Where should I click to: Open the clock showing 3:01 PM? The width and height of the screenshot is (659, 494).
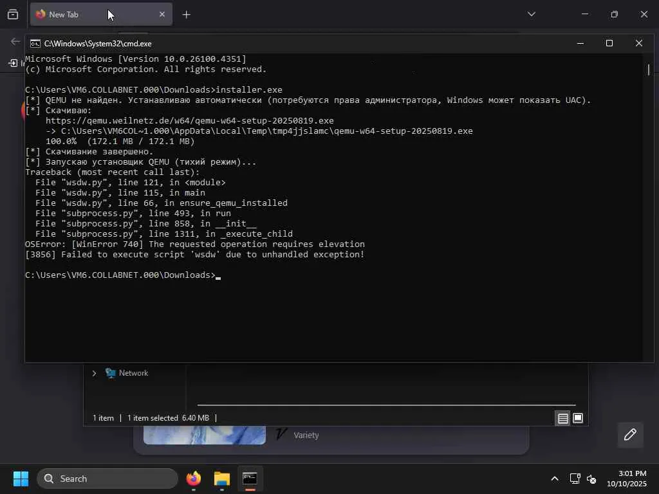[627, 479]
